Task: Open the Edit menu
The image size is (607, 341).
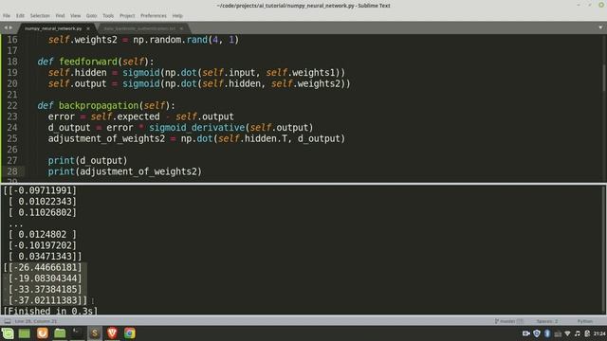Action: click(20, 16)
